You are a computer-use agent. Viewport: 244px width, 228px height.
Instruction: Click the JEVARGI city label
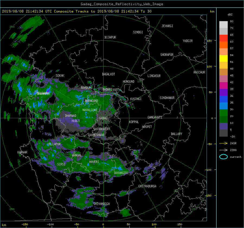(x=167, y=26)
